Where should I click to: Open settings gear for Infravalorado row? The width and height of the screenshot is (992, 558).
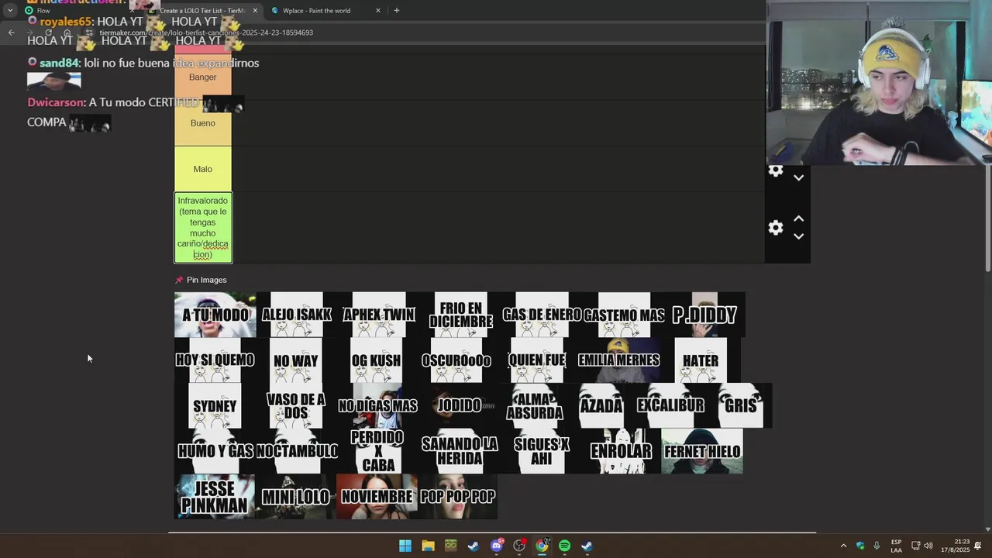[775, 227]
